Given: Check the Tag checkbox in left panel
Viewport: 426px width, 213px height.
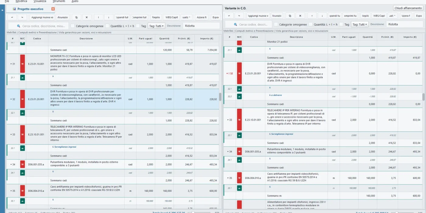Looking at the screenshot, I should point(138,26).
